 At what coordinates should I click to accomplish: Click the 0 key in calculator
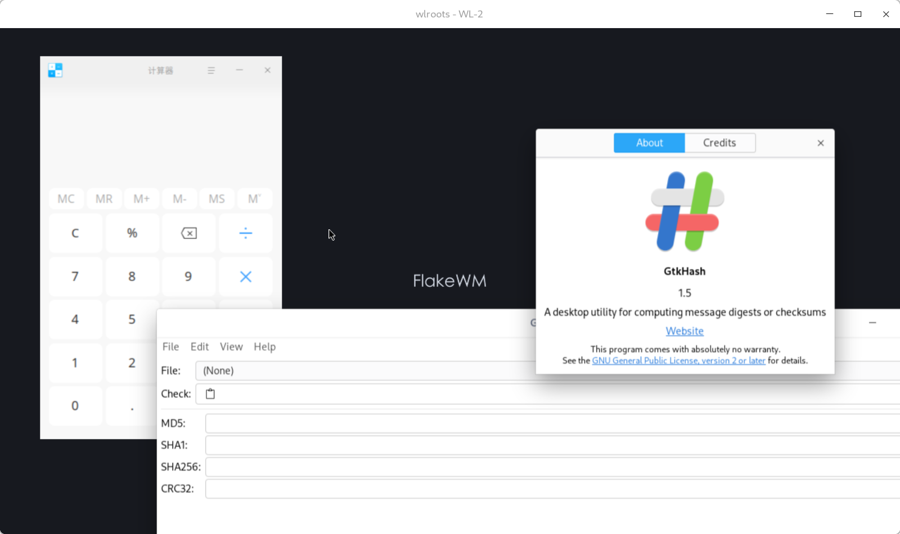point(75,406)
